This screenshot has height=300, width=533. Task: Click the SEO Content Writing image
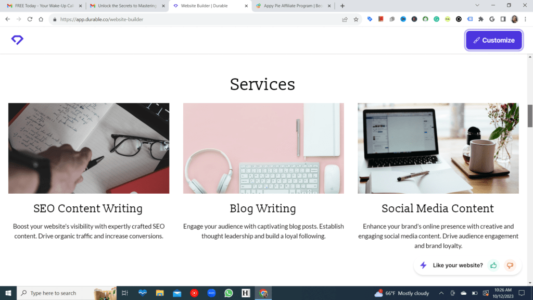[88, 148]
